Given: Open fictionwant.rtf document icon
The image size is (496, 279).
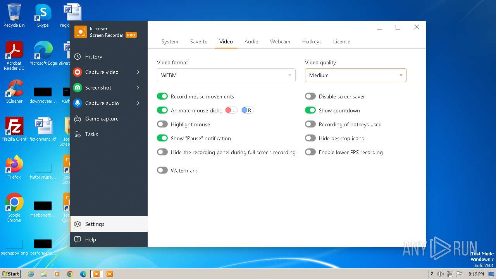Looking at the screenshot, I should click(43, 129).
